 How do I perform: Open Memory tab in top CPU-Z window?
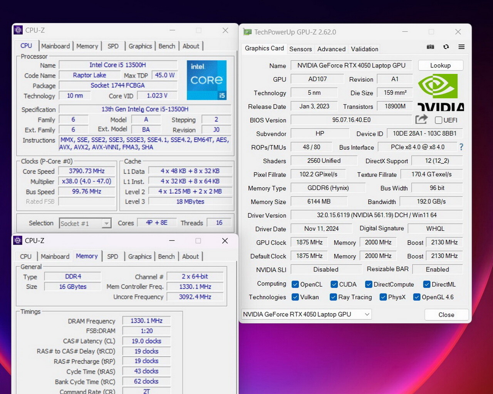[x=87, y=46]
